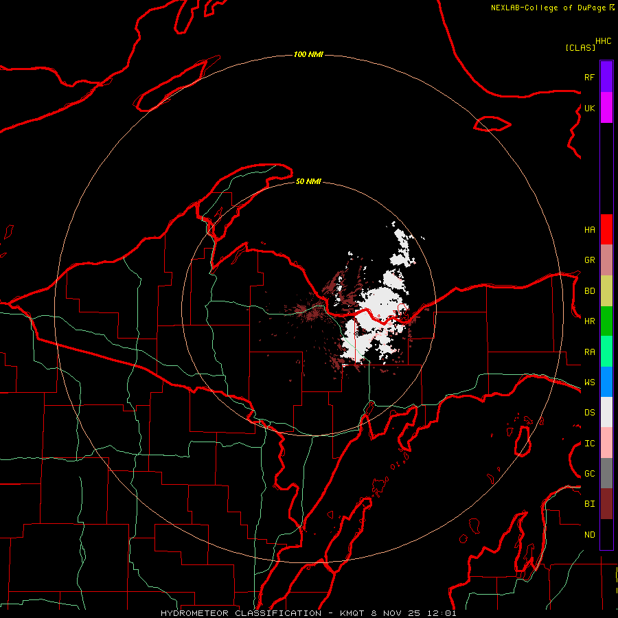Click the 12:01 timestamp text

442,613
